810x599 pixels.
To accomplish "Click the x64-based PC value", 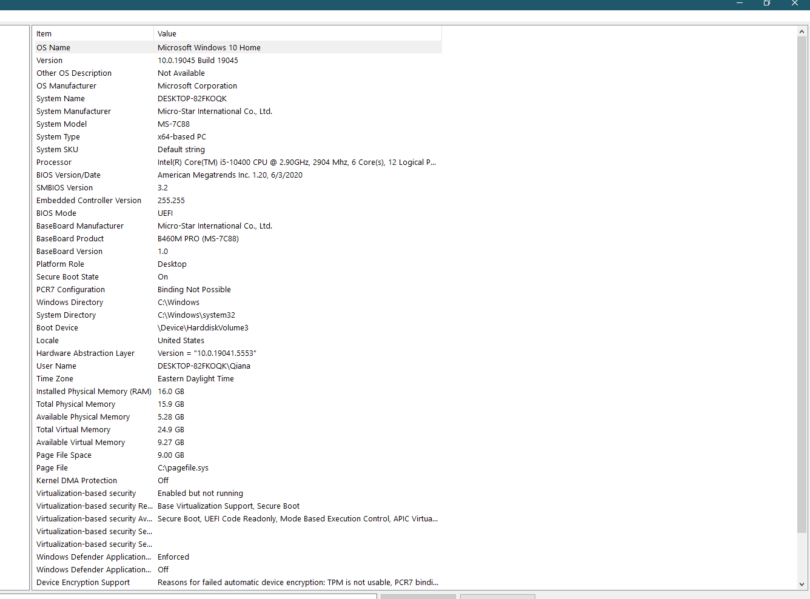I will (182, 136).
